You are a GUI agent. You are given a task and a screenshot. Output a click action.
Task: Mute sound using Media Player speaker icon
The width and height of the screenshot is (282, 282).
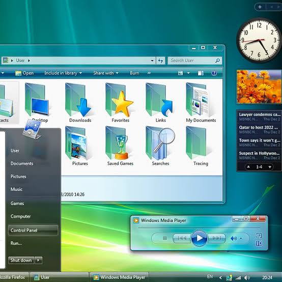pos(233,238)
